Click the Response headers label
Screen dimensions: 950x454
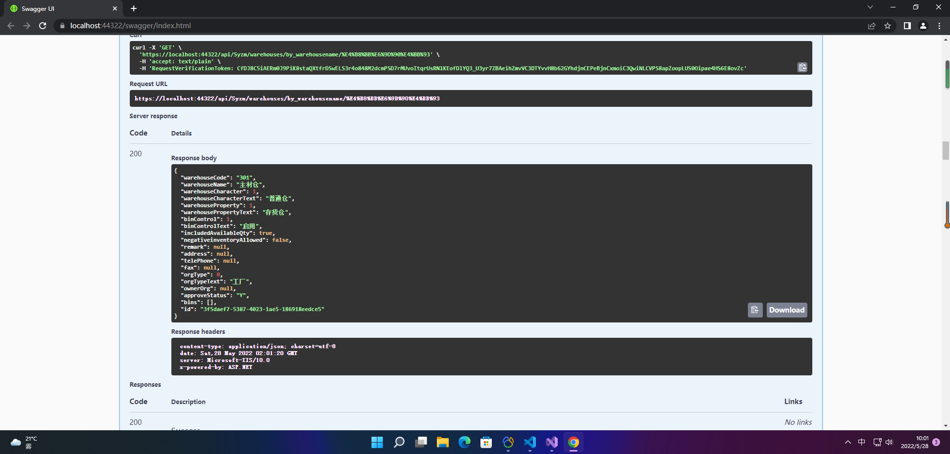198,332
